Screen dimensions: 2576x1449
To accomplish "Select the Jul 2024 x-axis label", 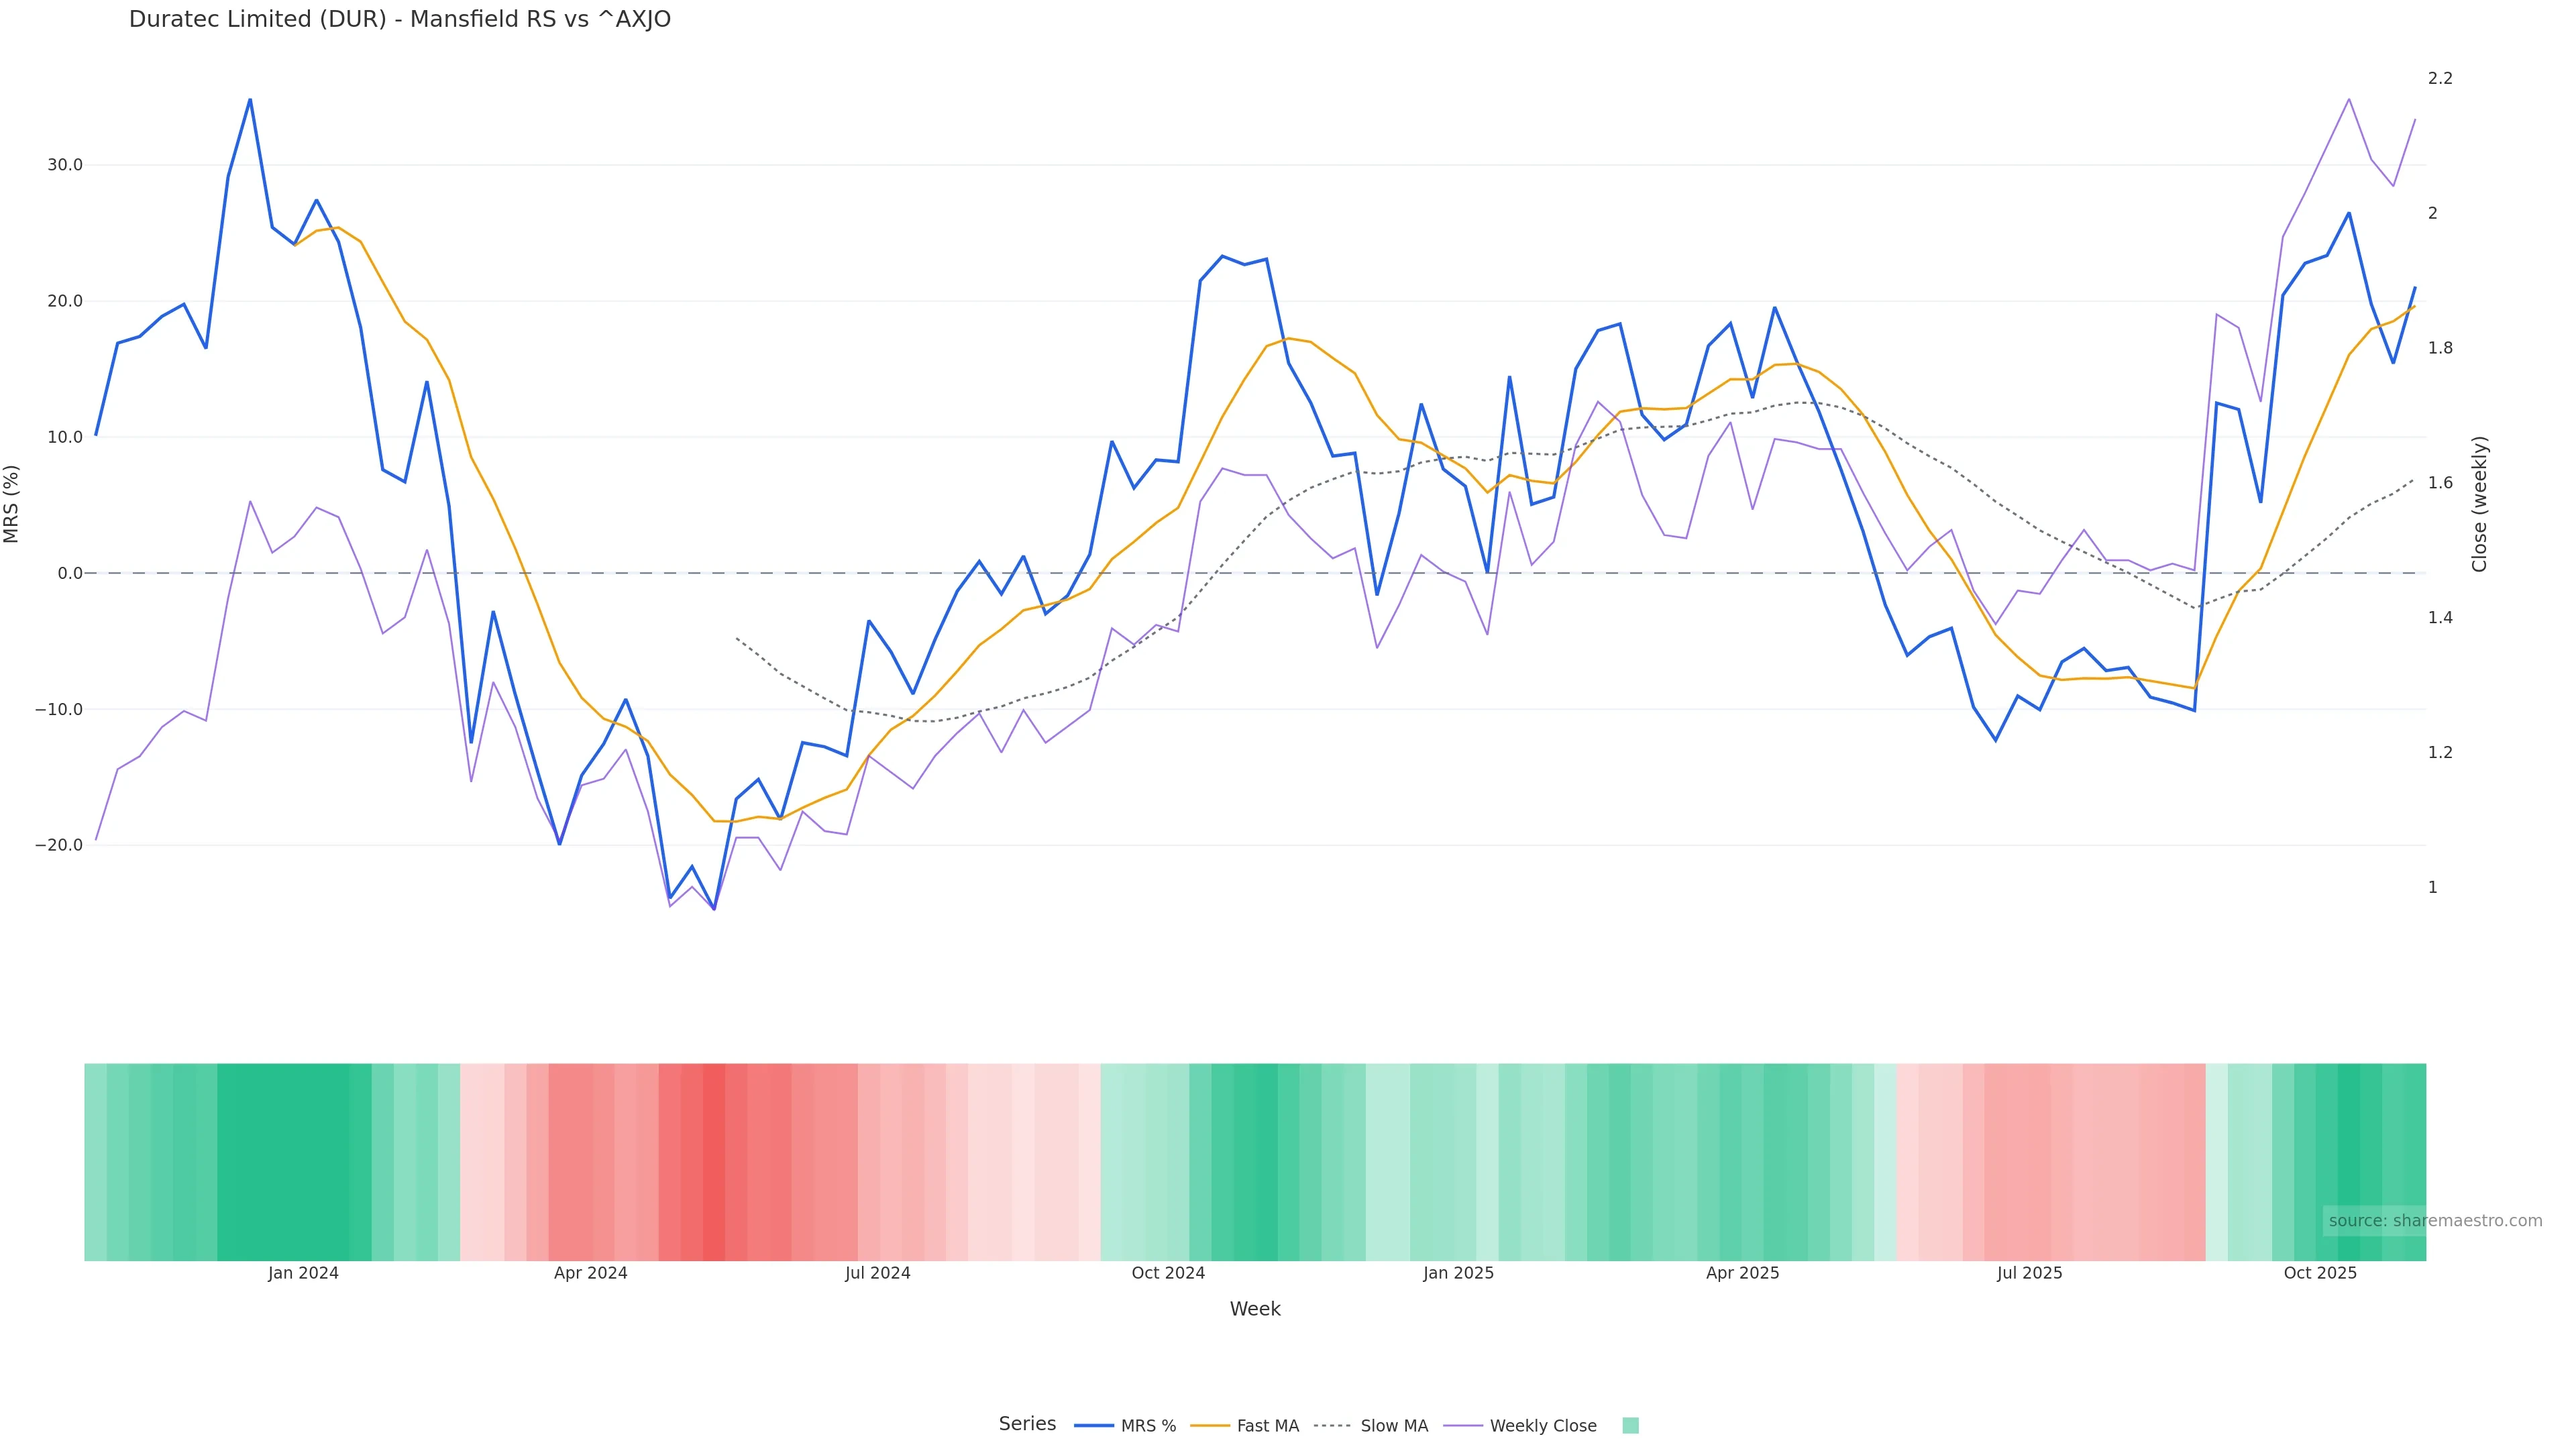I will (x=878, y=1273).
